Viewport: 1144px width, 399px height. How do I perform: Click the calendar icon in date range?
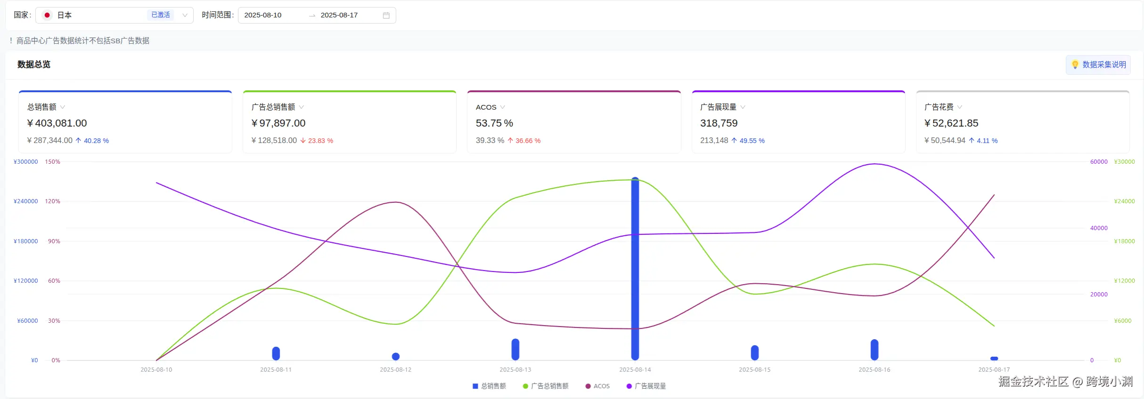point(386,16)
